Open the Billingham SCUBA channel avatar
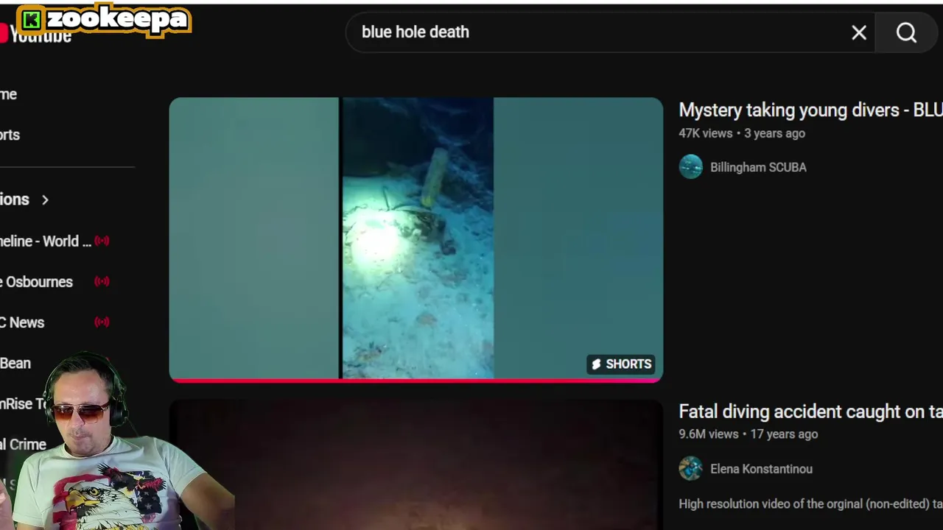This screenshot has width=943, height=530. [691, 167]
